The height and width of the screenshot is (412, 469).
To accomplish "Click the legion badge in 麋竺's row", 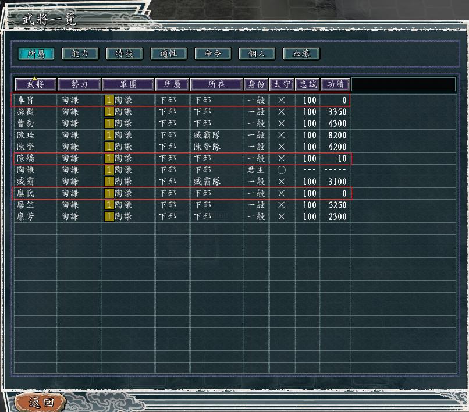I will [109, 205].
